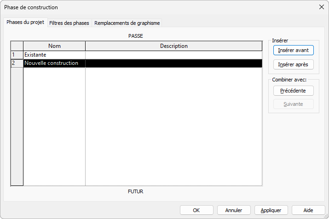The width and height of the screenshot is (329, 219).
Task: Click the Suivante combine button
Action: [293, 104]
